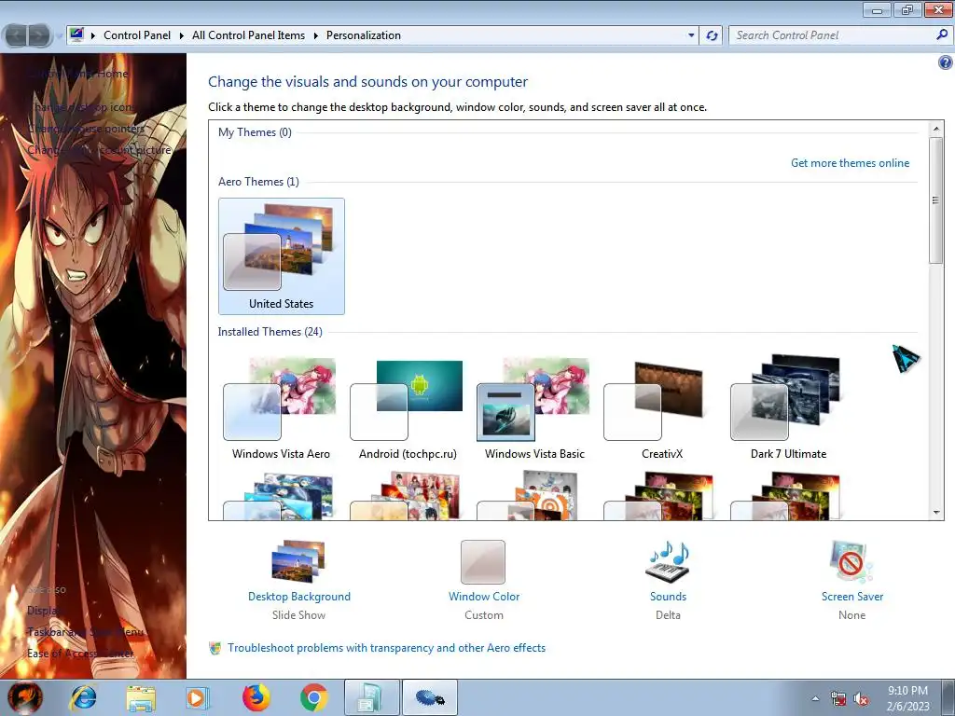This screenshot has width=955, height=716.
Task: Click the muted volume tray icon
Action: (861, 699)
